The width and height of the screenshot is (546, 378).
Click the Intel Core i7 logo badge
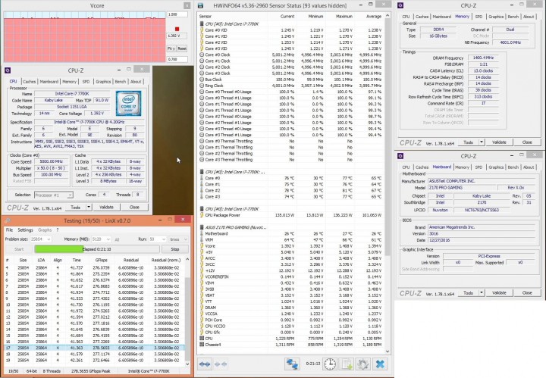tap(128, 104)
